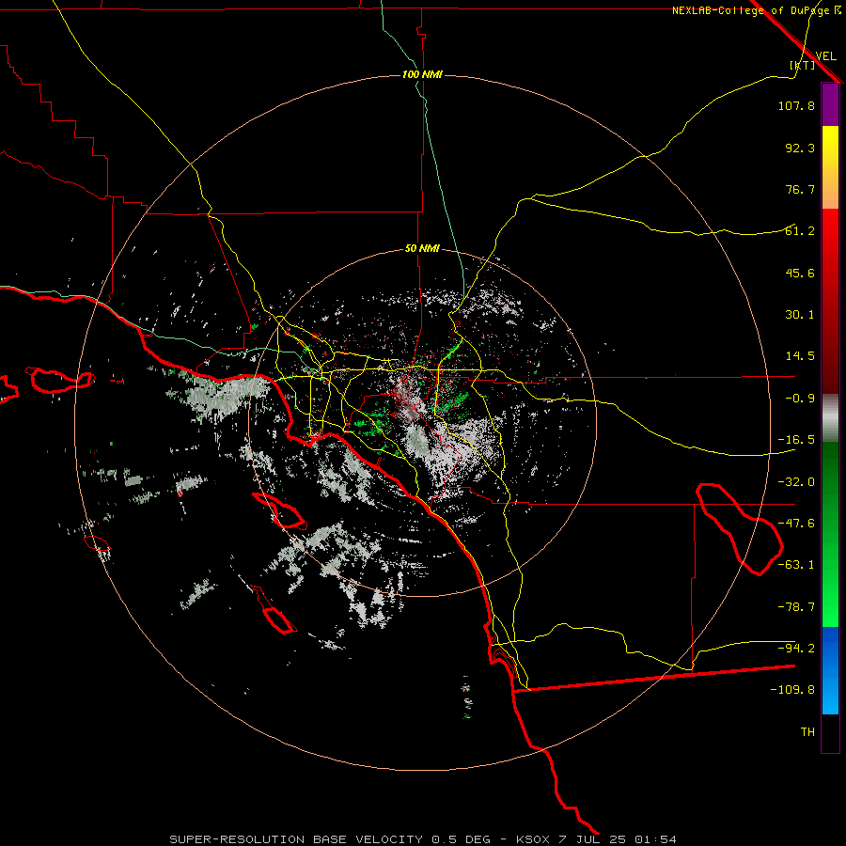846x846 pixels.
Task: Select the 107.8 scale value
Action: (x=796, y=105)
